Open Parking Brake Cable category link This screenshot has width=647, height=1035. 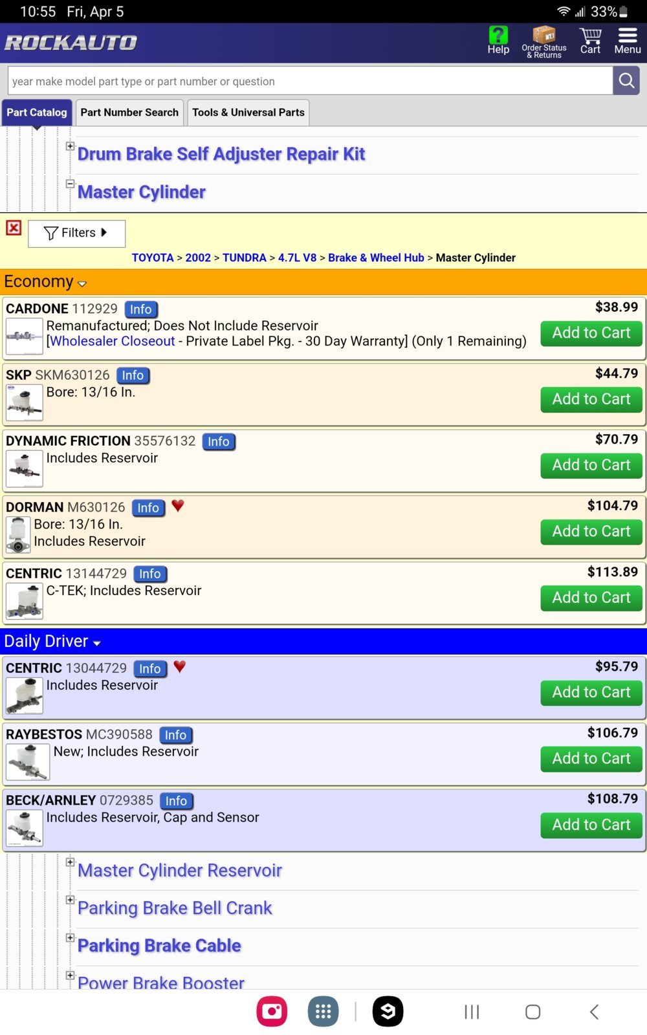[159, 946]
